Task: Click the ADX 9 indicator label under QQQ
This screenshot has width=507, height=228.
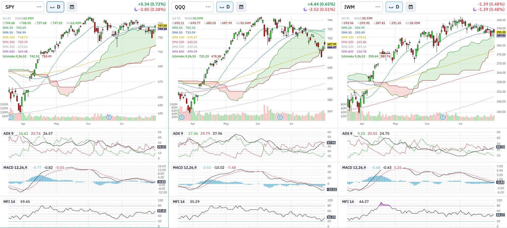Action: click(178, 133)
